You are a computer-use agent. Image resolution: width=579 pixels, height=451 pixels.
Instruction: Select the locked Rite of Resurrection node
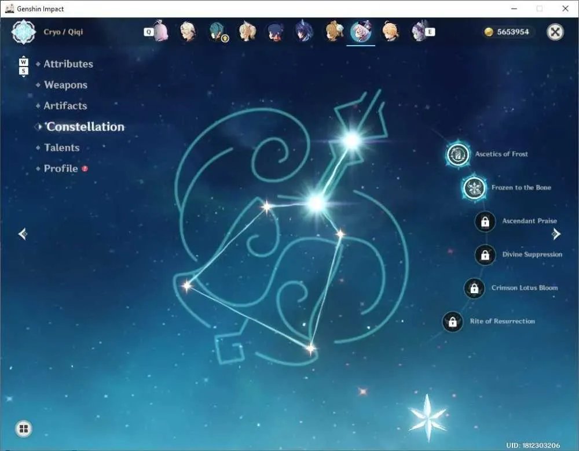452,321
